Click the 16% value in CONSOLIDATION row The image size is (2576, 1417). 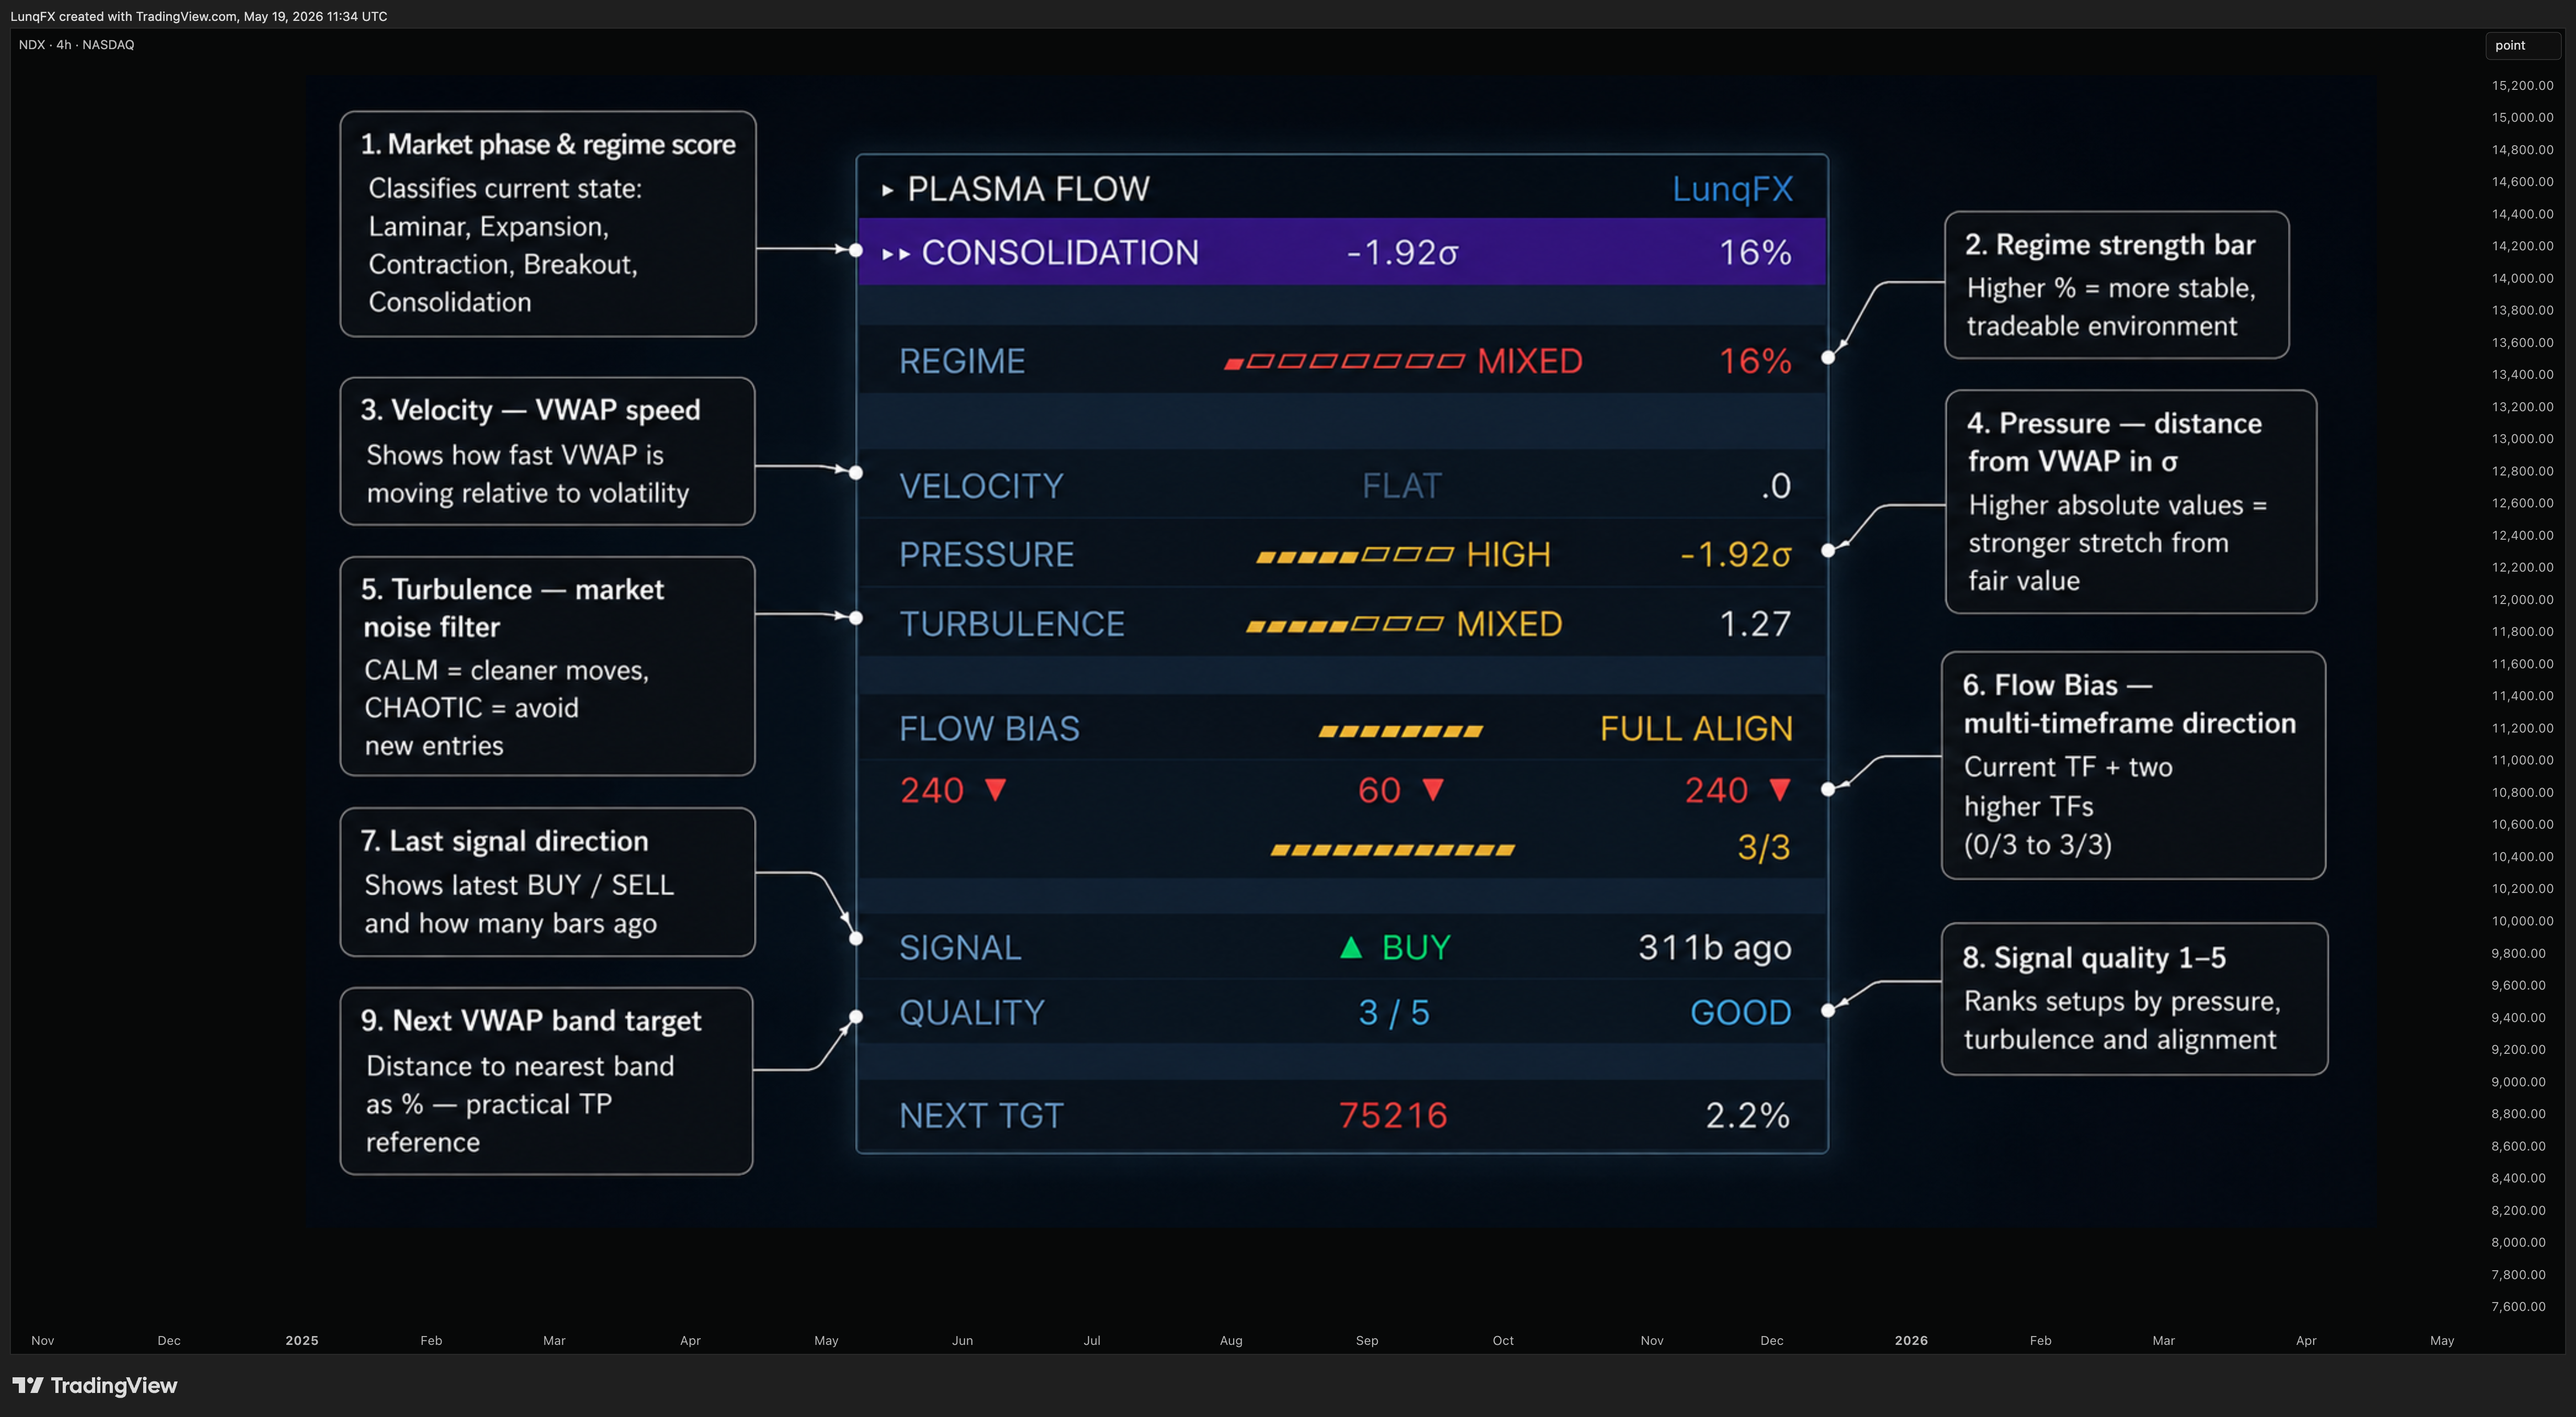point(1755,253)
